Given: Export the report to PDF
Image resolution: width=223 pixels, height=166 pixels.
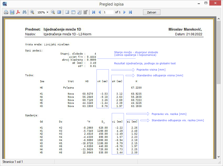Looking at the screenshot, I should [18, 12].
